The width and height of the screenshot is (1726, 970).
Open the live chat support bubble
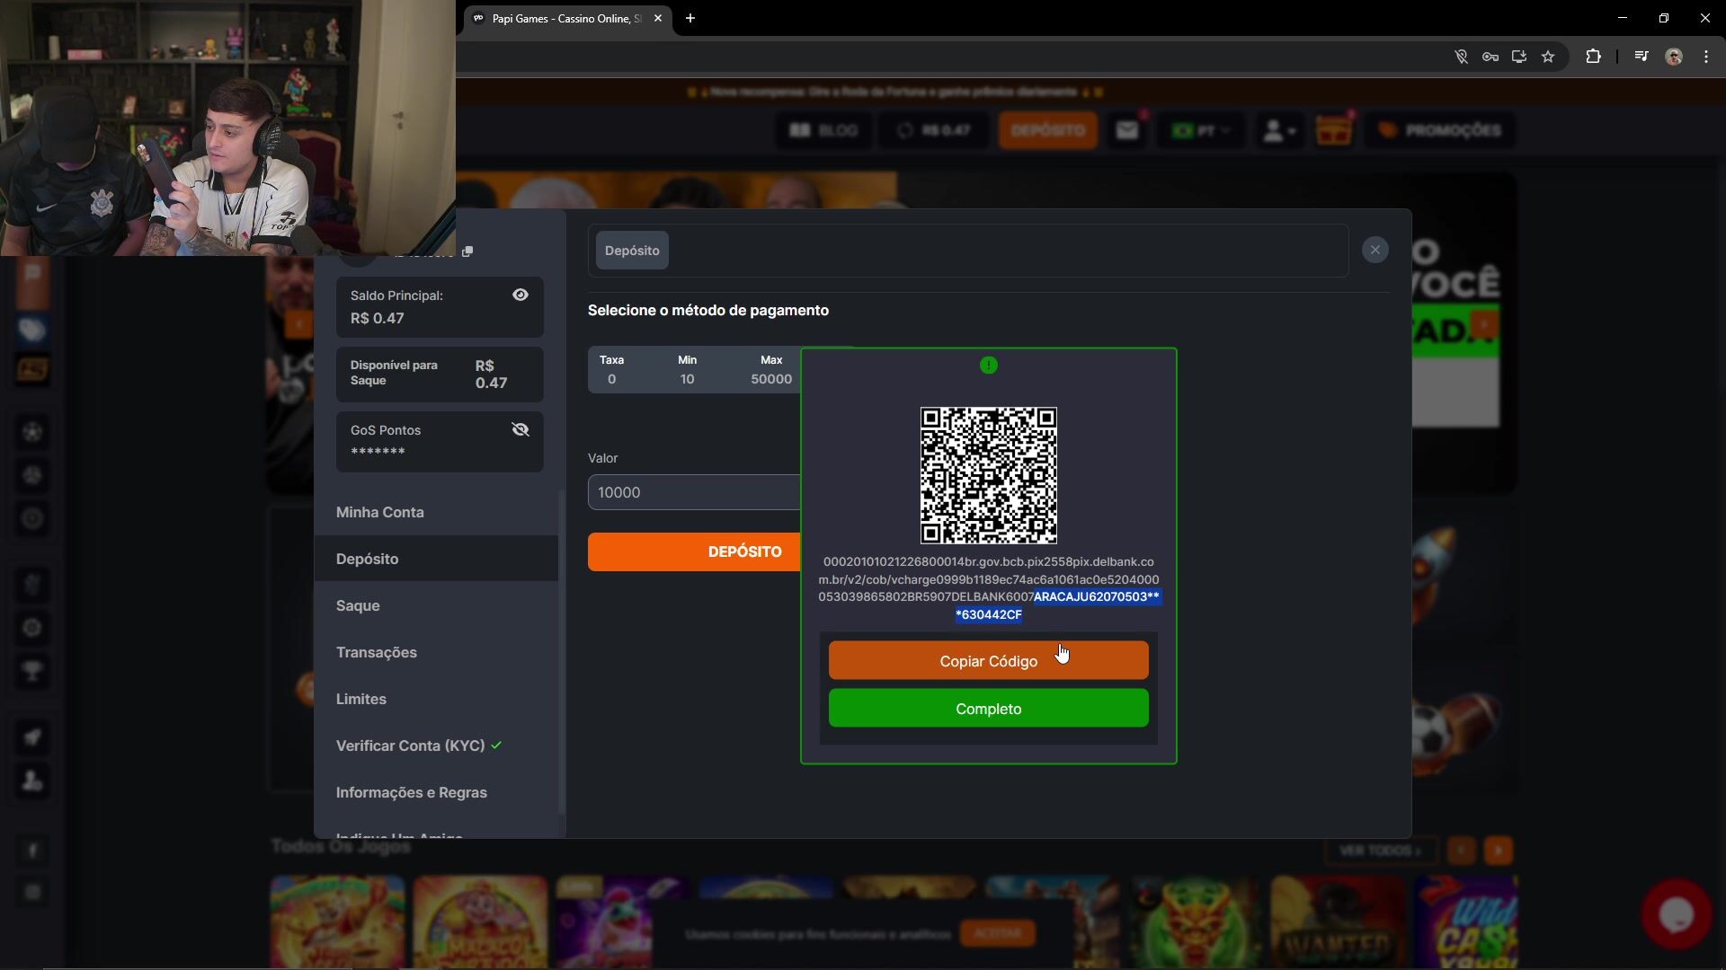click(1677, 915)
